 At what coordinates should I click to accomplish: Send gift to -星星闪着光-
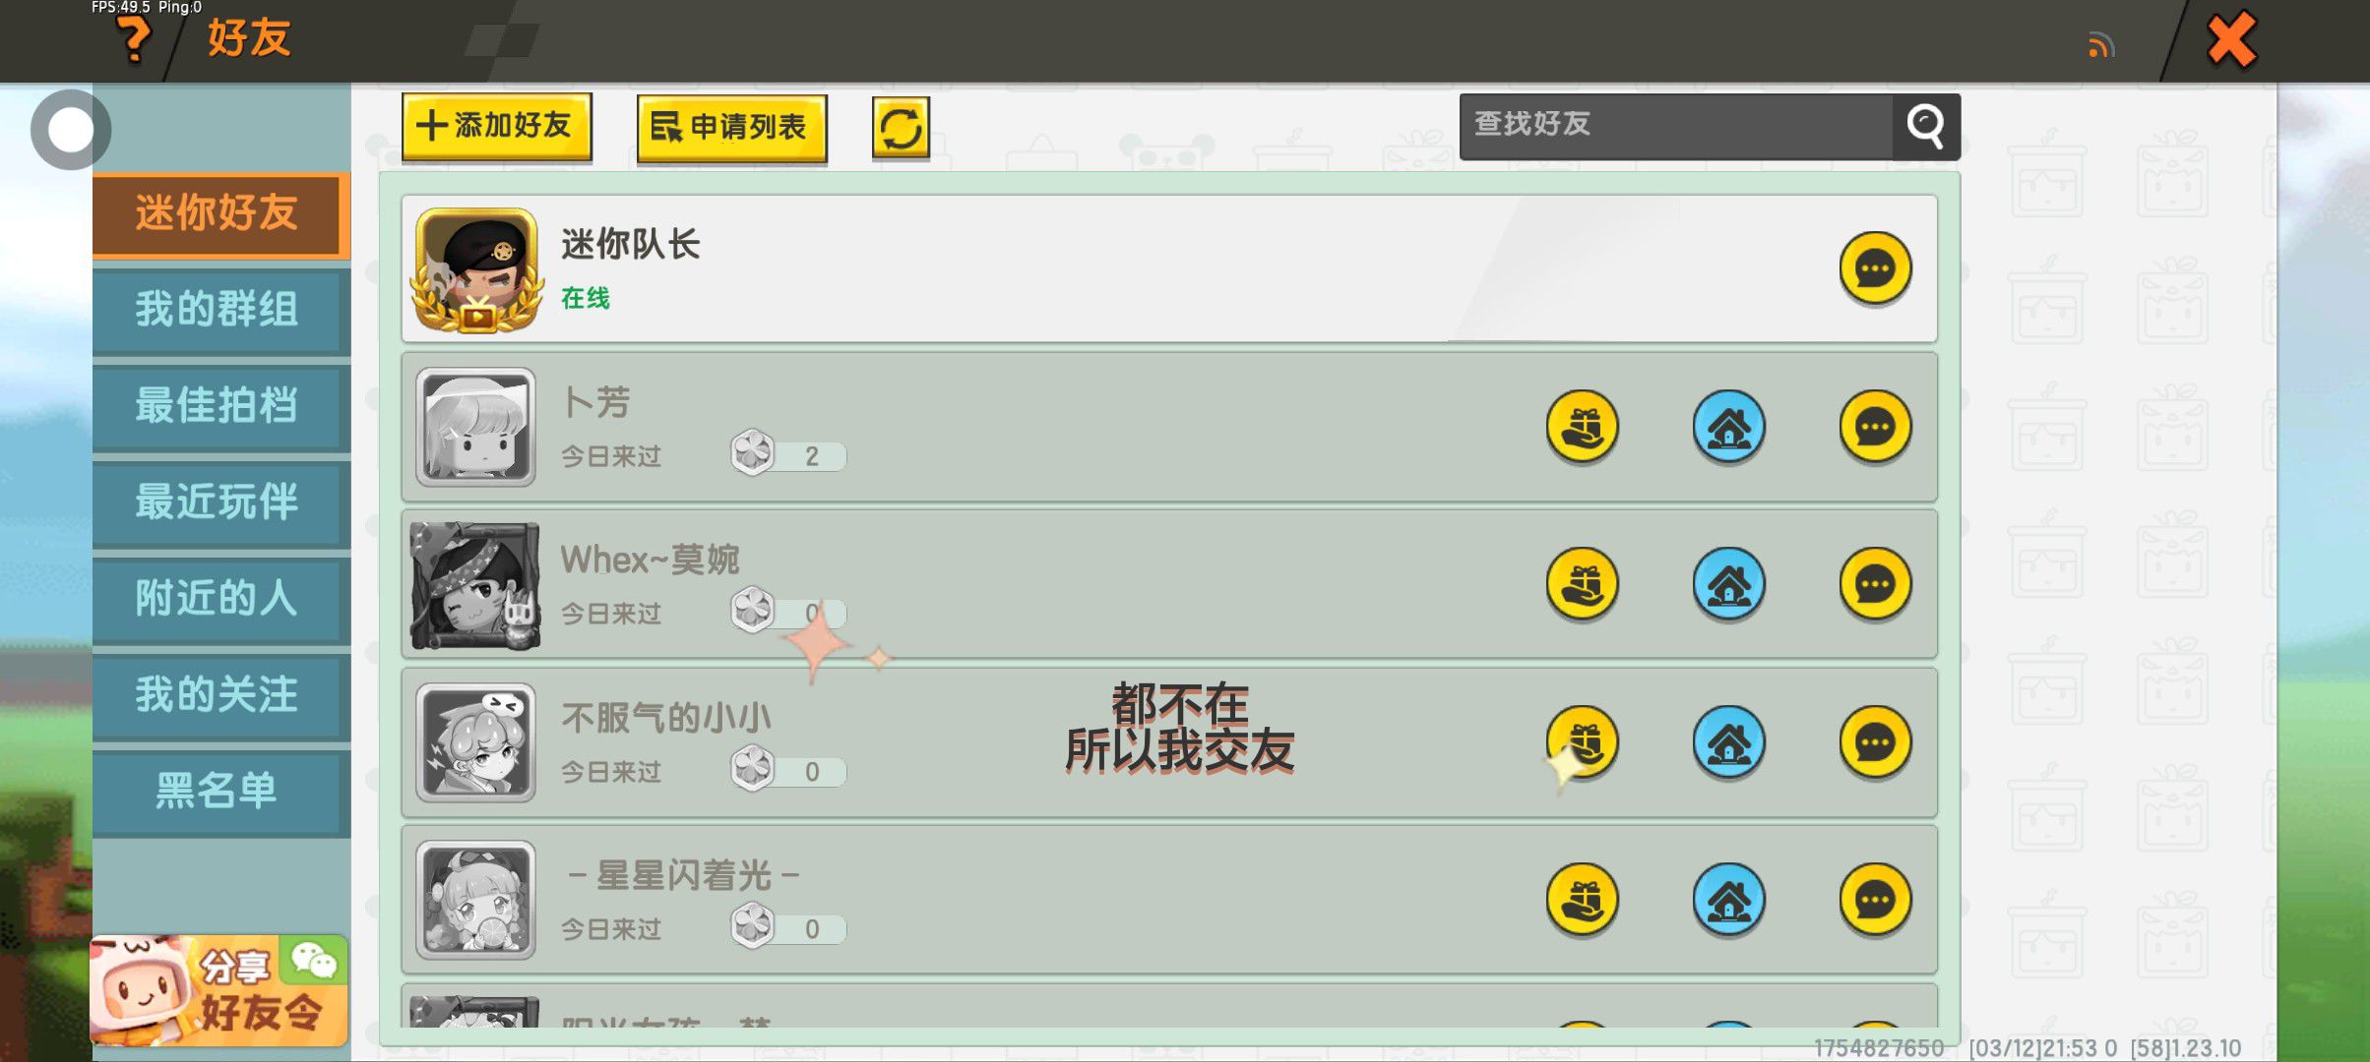click(1583, 899)
